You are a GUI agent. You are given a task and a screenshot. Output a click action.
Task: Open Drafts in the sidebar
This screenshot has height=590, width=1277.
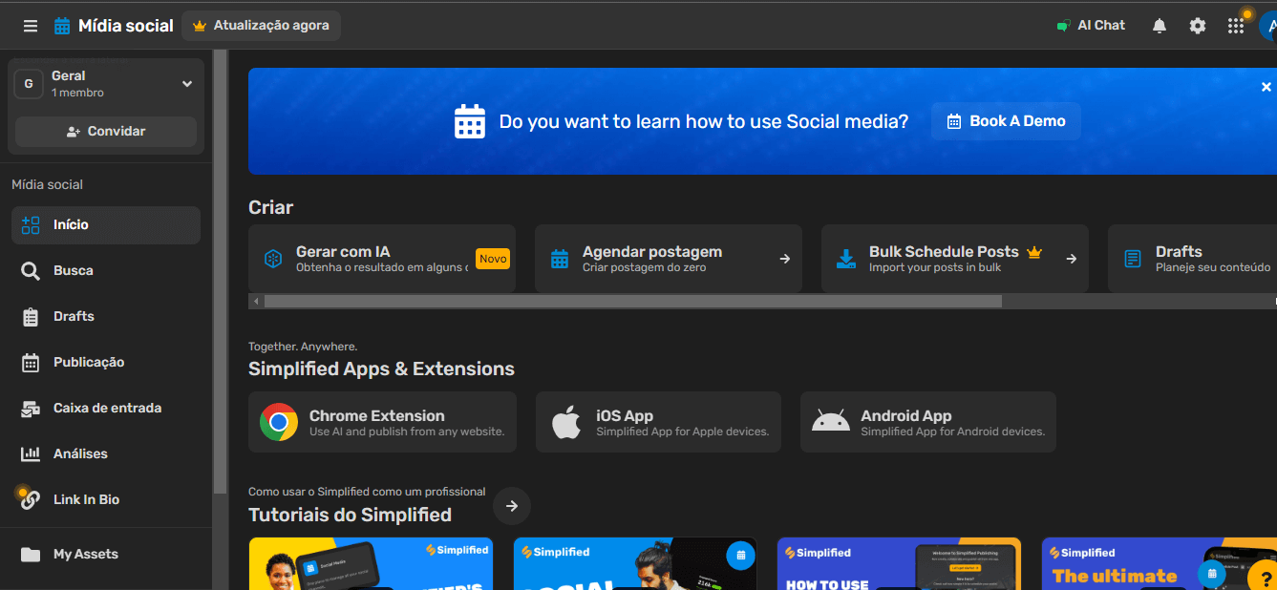coord(106,317)
